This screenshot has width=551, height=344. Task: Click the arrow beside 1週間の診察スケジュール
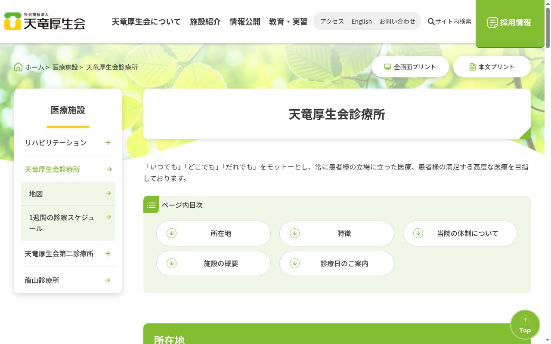point(108,217)
